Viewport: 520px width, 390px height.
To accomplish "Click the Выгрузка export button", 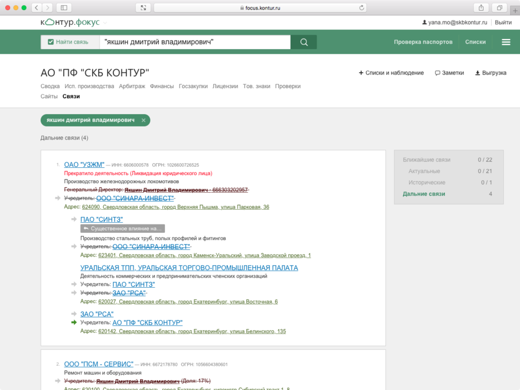I will [x=490, y=73].
